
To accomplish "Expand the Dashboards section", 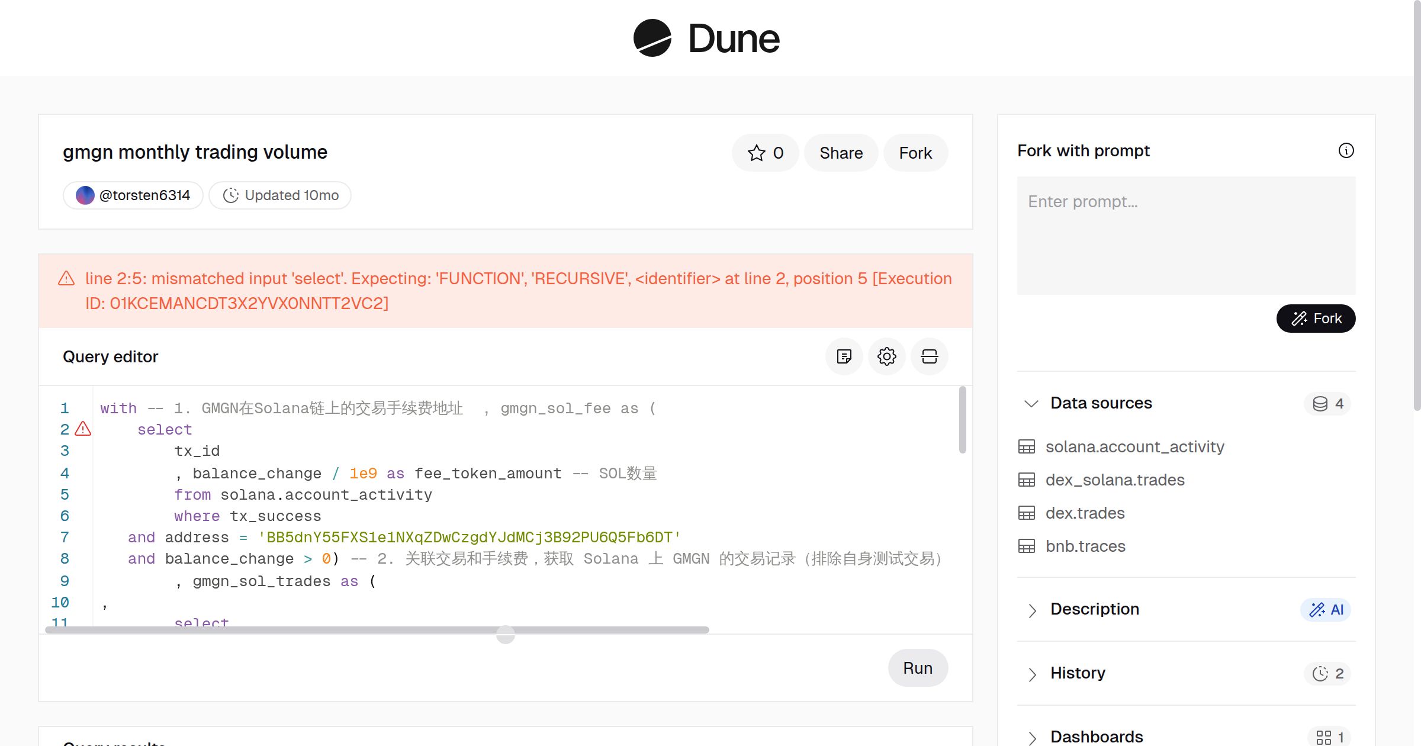I will pyautogui.click(x=1031, y=737).
